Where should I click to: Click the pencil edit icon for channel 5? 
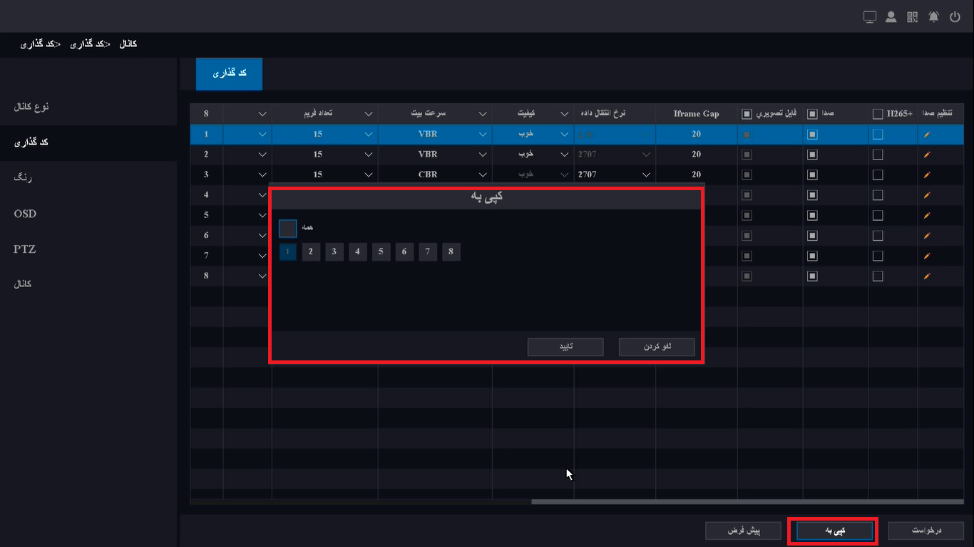[927, 215]
